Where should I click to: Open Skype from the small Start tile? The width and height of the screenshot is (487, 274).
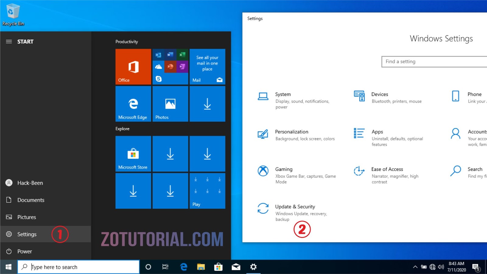(x=158, y=79)
